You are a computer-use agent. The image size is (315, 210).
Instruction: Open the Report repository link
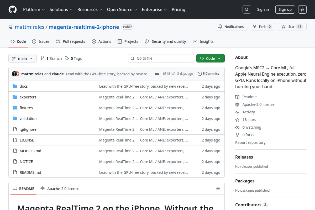(250, 143)
